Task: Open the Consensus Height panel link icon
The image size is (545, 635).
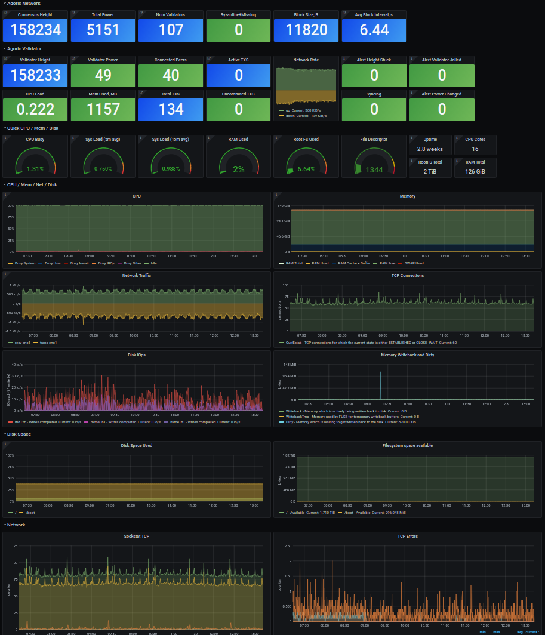Action: tap(6, 13)
